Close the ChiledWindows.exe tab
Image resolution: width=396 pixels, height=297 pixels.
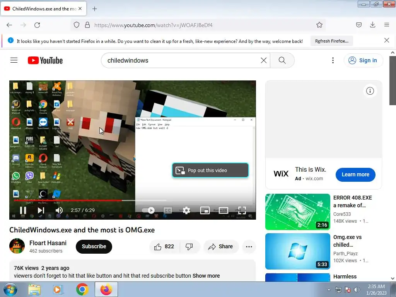(x=80, y=9)
